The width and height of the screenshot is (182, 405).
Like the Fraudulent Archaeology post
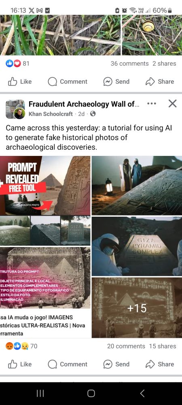20,364
